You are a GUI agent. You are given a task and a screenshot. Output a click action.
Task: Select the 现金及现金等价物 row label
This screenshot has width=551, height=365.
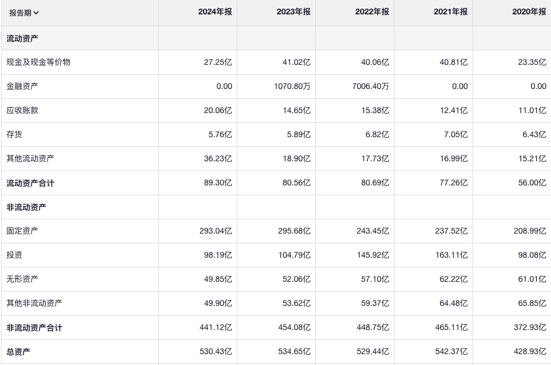coord(38,62)
